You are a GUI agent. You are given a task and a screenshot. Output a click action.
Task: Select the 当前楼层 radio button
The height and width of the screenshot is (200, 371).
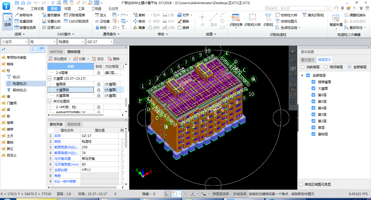pos(303,67)
